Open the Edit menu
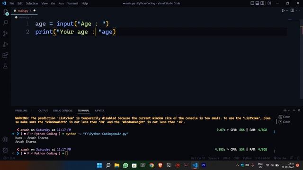The image size is (303, 170). pos(20,3)
